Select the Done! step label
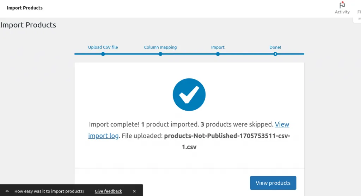 [x=275, y=47]
